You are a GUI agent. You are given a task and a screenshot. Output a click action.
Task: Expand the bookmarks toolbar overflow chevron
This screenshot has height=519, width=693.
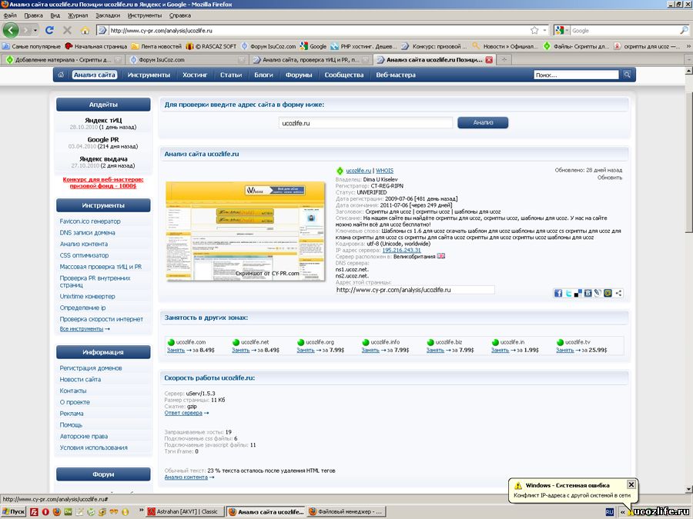(x=688, y=46)
